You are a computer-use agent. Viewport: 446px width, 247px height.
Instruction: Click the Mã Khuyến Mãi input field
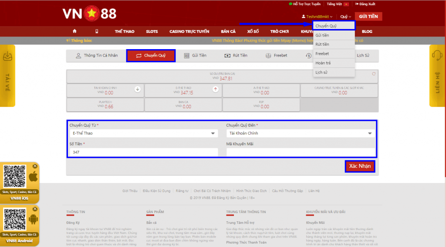pos(301,152)
